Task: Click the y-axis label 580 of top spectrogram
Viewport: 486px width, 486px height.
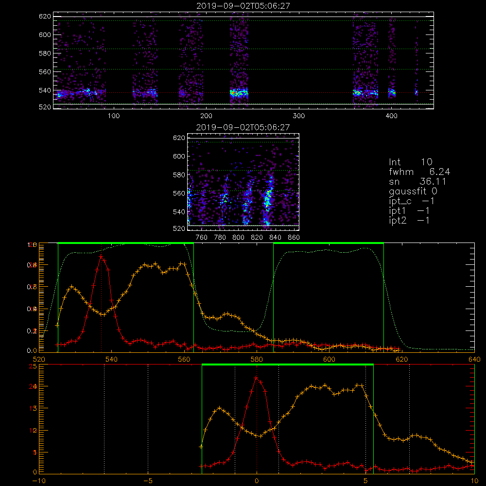Action: click(45, 53)
